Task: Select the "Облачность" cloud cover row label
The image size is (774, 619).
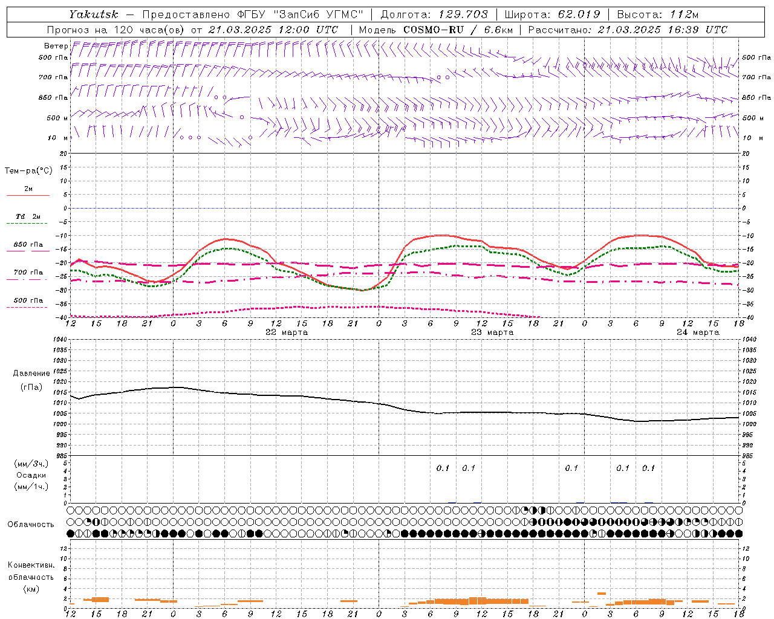Action: click(x=31, y=524)
